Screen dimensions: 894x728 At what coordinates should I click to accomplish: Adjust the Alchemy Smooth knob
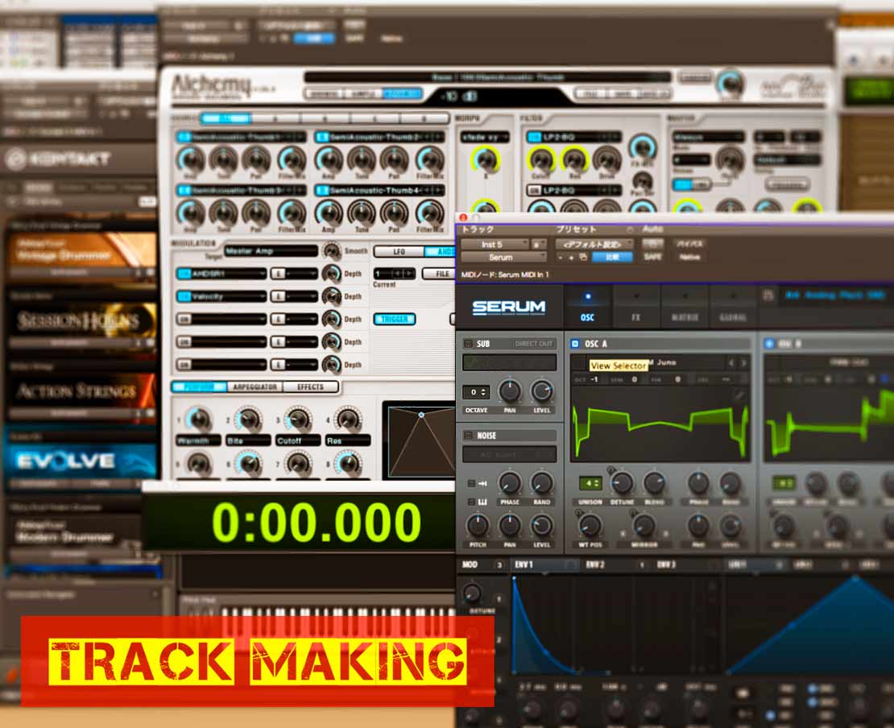click(x=331, y=250)
